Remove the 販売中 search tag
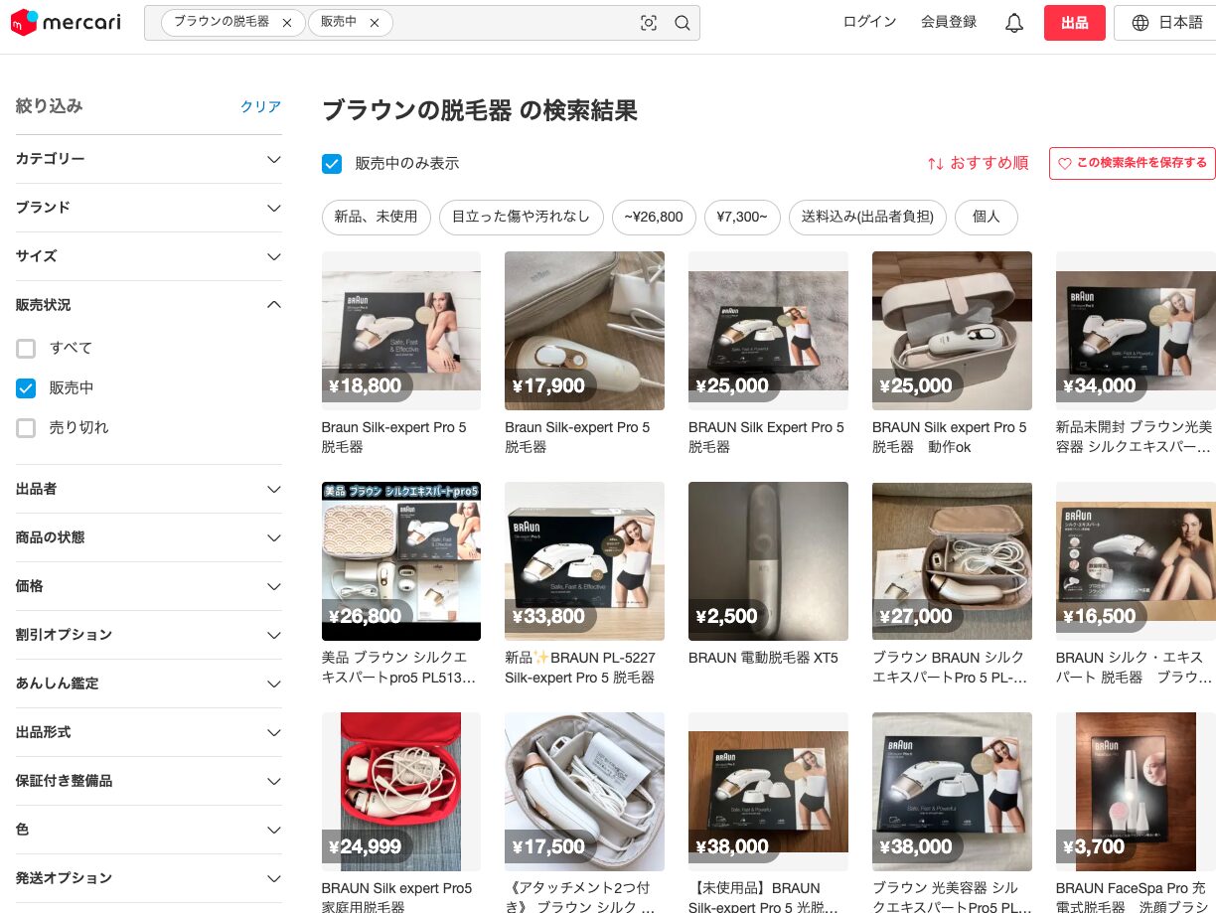 click(x=375, y=23)
